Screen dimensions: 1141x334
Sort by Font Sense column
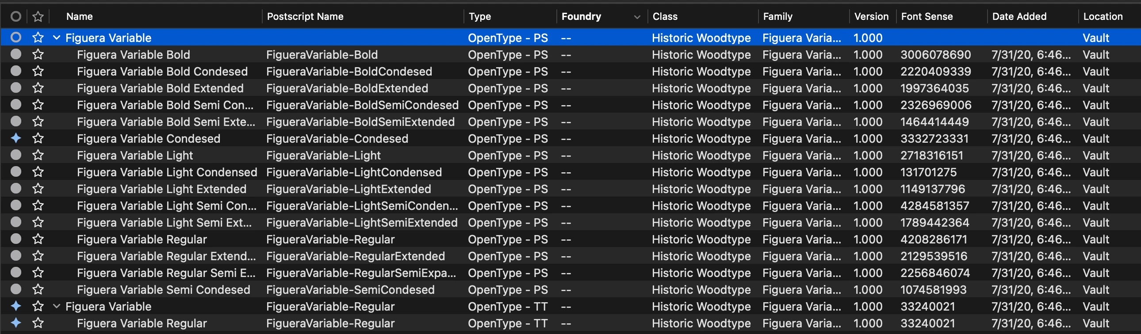pyautogui.click(x=927, y=17)
